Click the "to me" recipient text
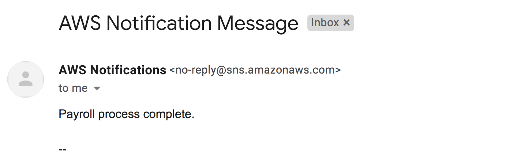Screen dimensions: 532x161 pos(73,88)
